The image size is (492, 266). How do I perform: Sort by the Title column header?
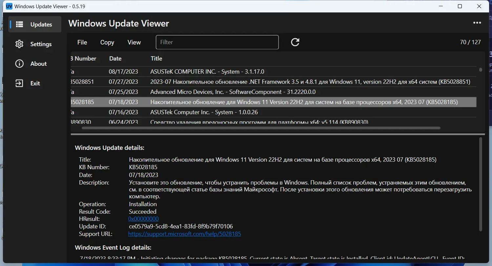[x=156, y=59]
